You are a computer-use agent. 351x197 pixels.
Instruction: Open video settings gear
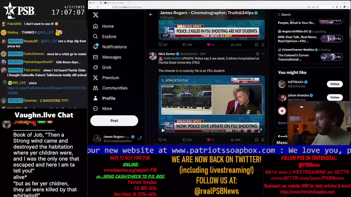click(253, 131)
